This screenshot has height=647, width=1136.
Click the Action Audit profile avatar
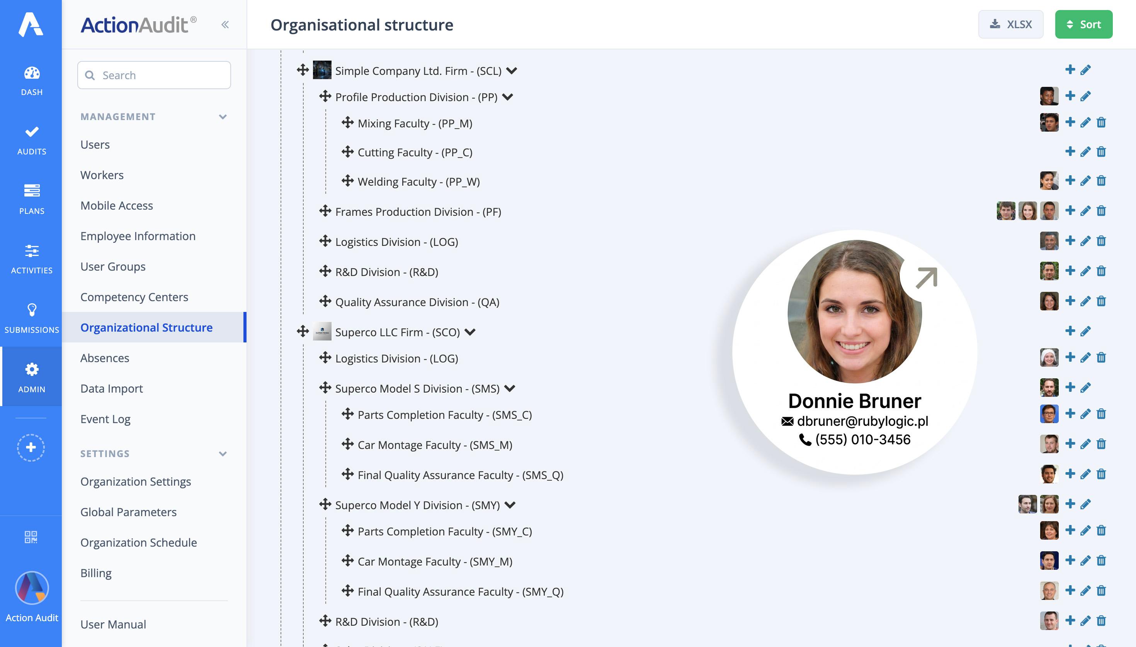click(32, 588)
